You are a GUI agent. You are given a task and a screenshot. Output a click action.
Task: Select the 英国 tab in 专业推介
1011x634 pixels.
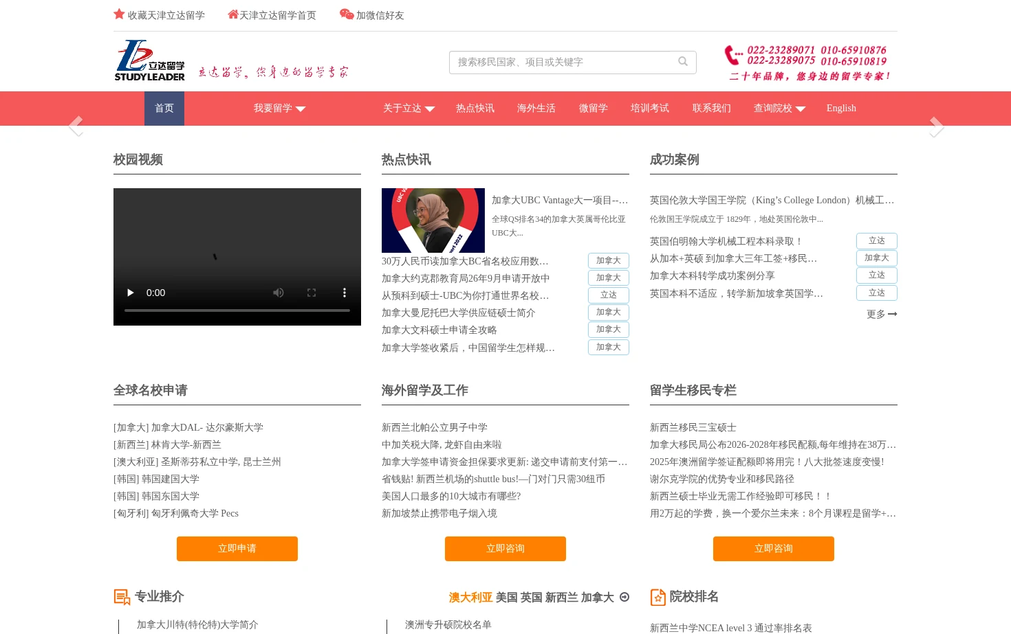pyautogui.click(x=532, y=598)
